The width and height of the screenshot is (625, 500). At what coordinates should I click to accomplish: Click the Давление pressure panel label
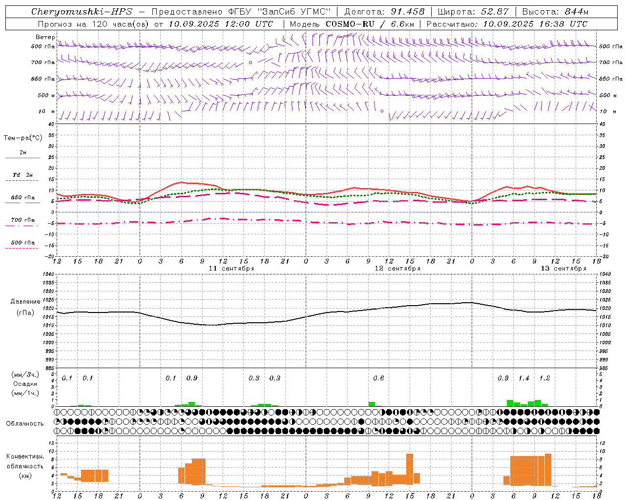click(x=25, y=302)
